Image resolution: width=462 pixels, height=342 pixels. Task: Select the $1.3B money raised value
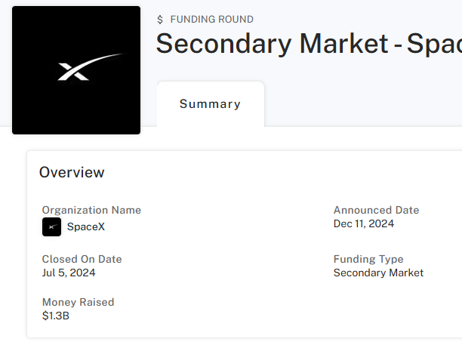(x=55, y=316)
